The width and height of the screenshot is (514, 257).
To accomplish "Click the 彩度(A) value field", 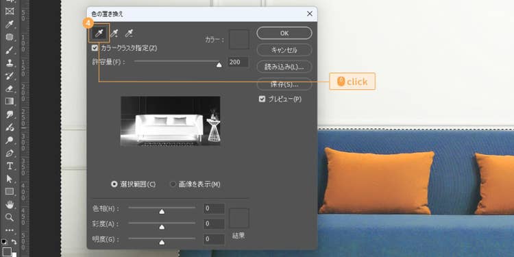I will coord(214,224).
